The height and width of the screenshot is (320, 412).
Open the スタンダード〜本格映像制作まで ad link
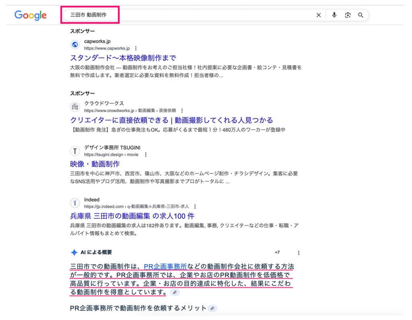point(123,58)
